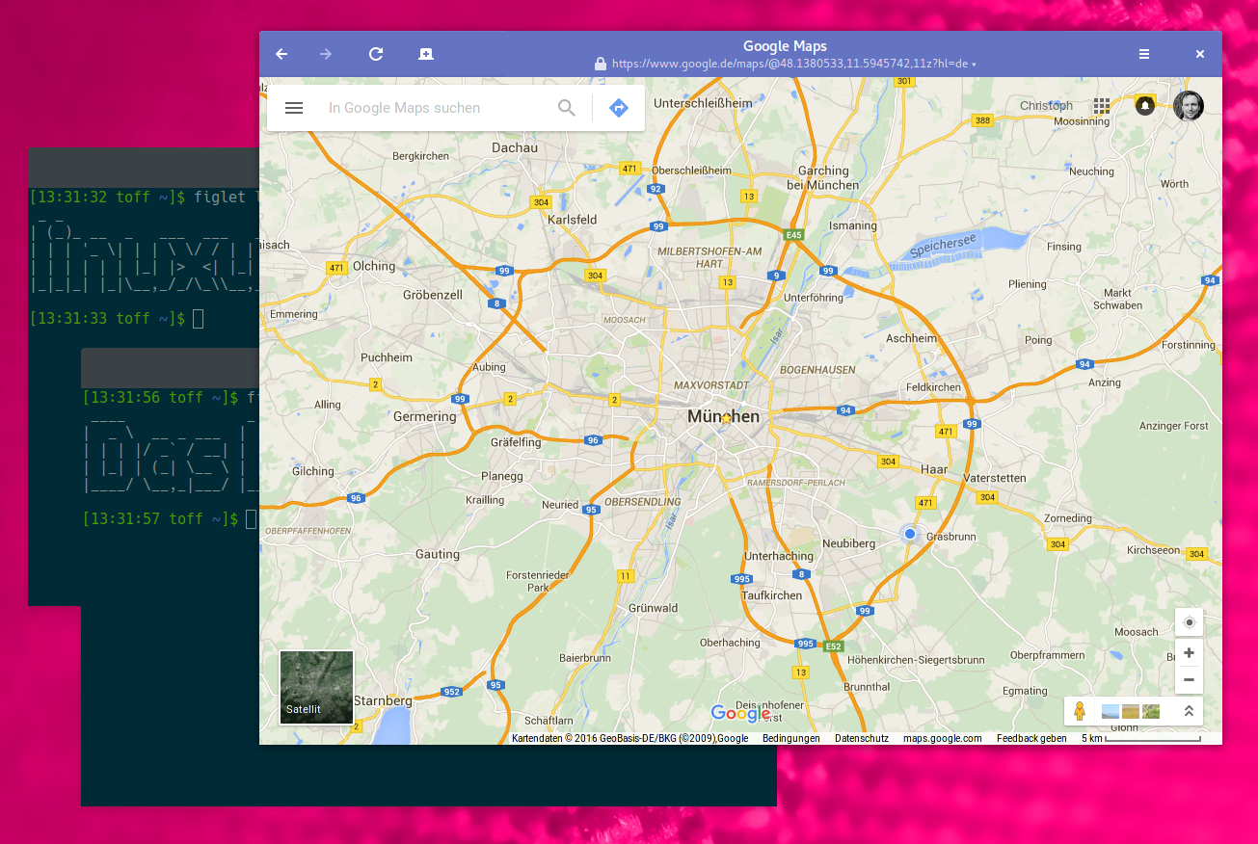Select the Street View pegman
Screen dimensions: 1258x844
tap(1080, 711)
